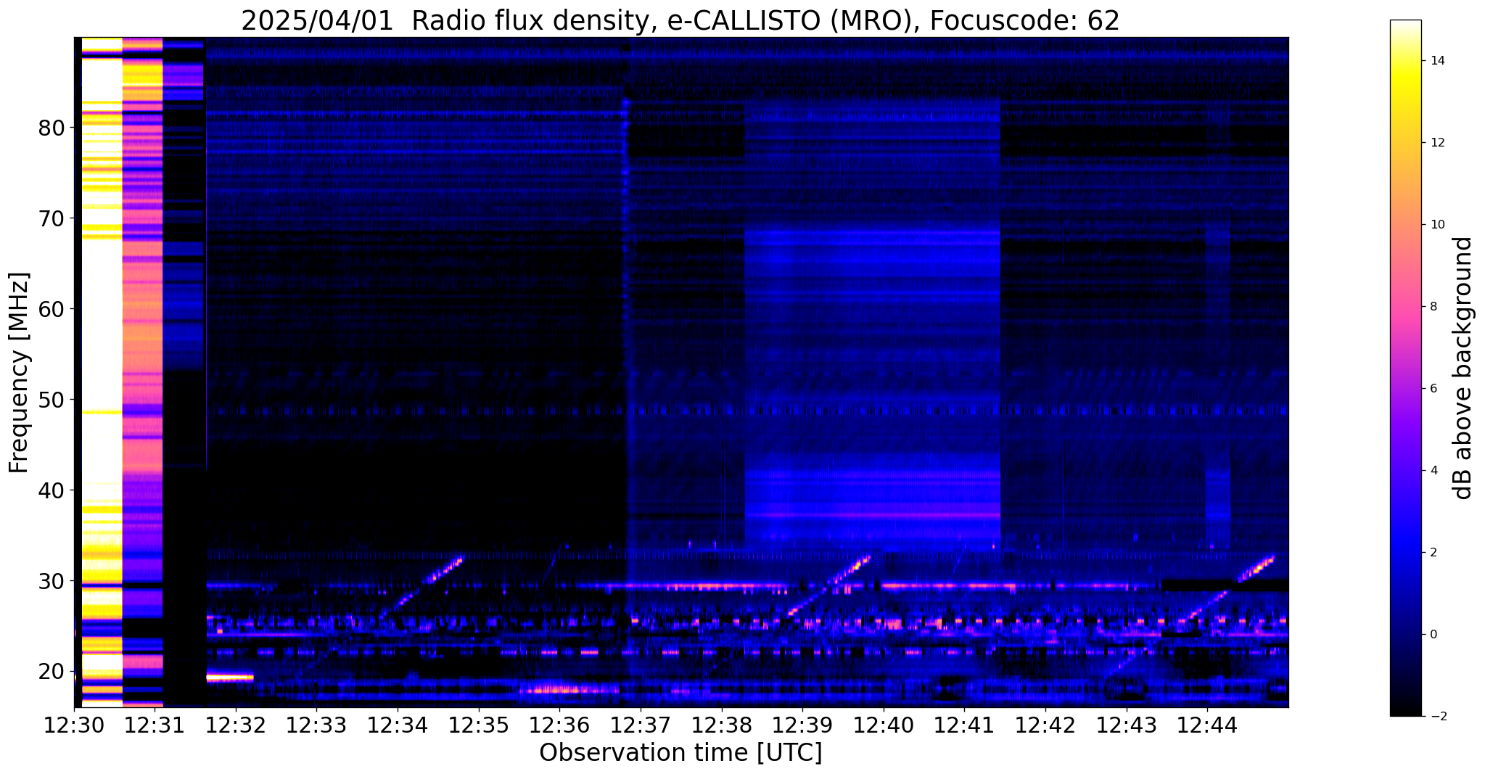The width and height of the screenshot is (1485, 774).
Task: Click the 12:31 time tick label
Action: pyautogui.click(x=155, y=724)
